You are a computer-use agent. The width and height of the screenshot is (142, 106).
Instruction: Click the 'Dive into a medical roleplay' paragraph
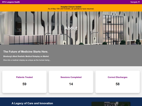pyautogui.click(x=27, y=60)
